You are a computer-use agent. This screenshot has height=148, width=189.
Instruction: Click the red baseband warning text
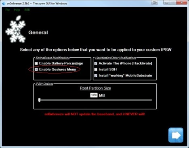94,114
